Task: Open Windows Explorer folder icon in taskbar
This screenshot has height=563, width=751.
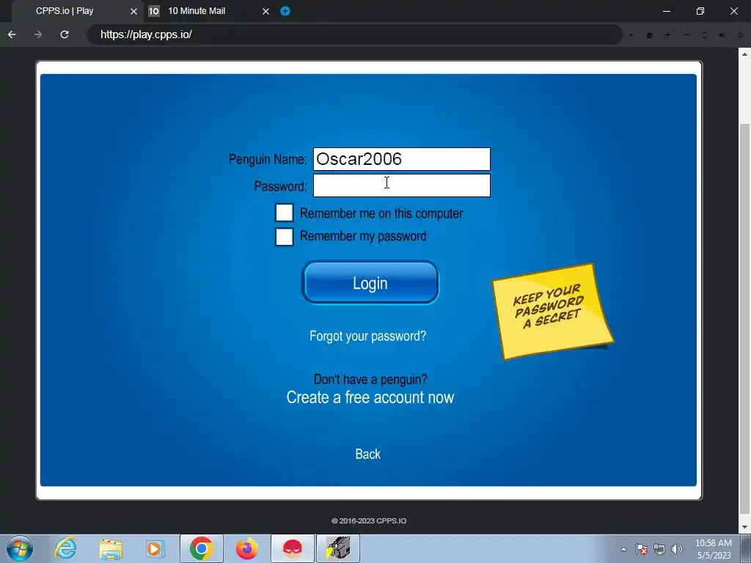Action: coord(111,548)
